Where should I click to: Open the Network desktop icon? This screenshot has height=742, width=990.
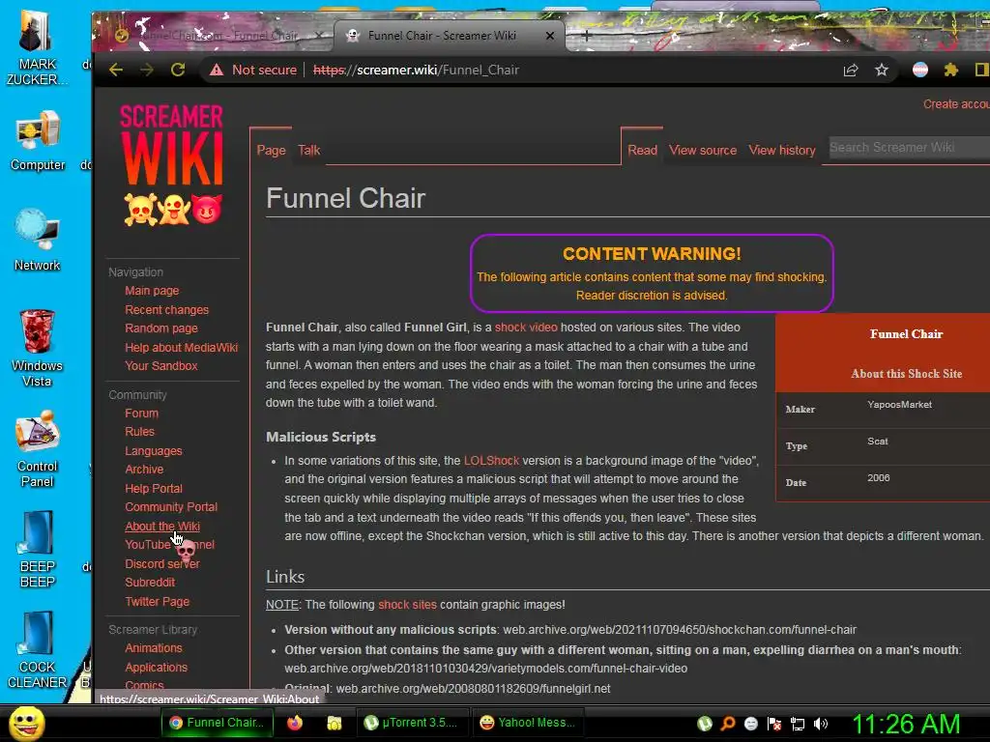[38, 240]
